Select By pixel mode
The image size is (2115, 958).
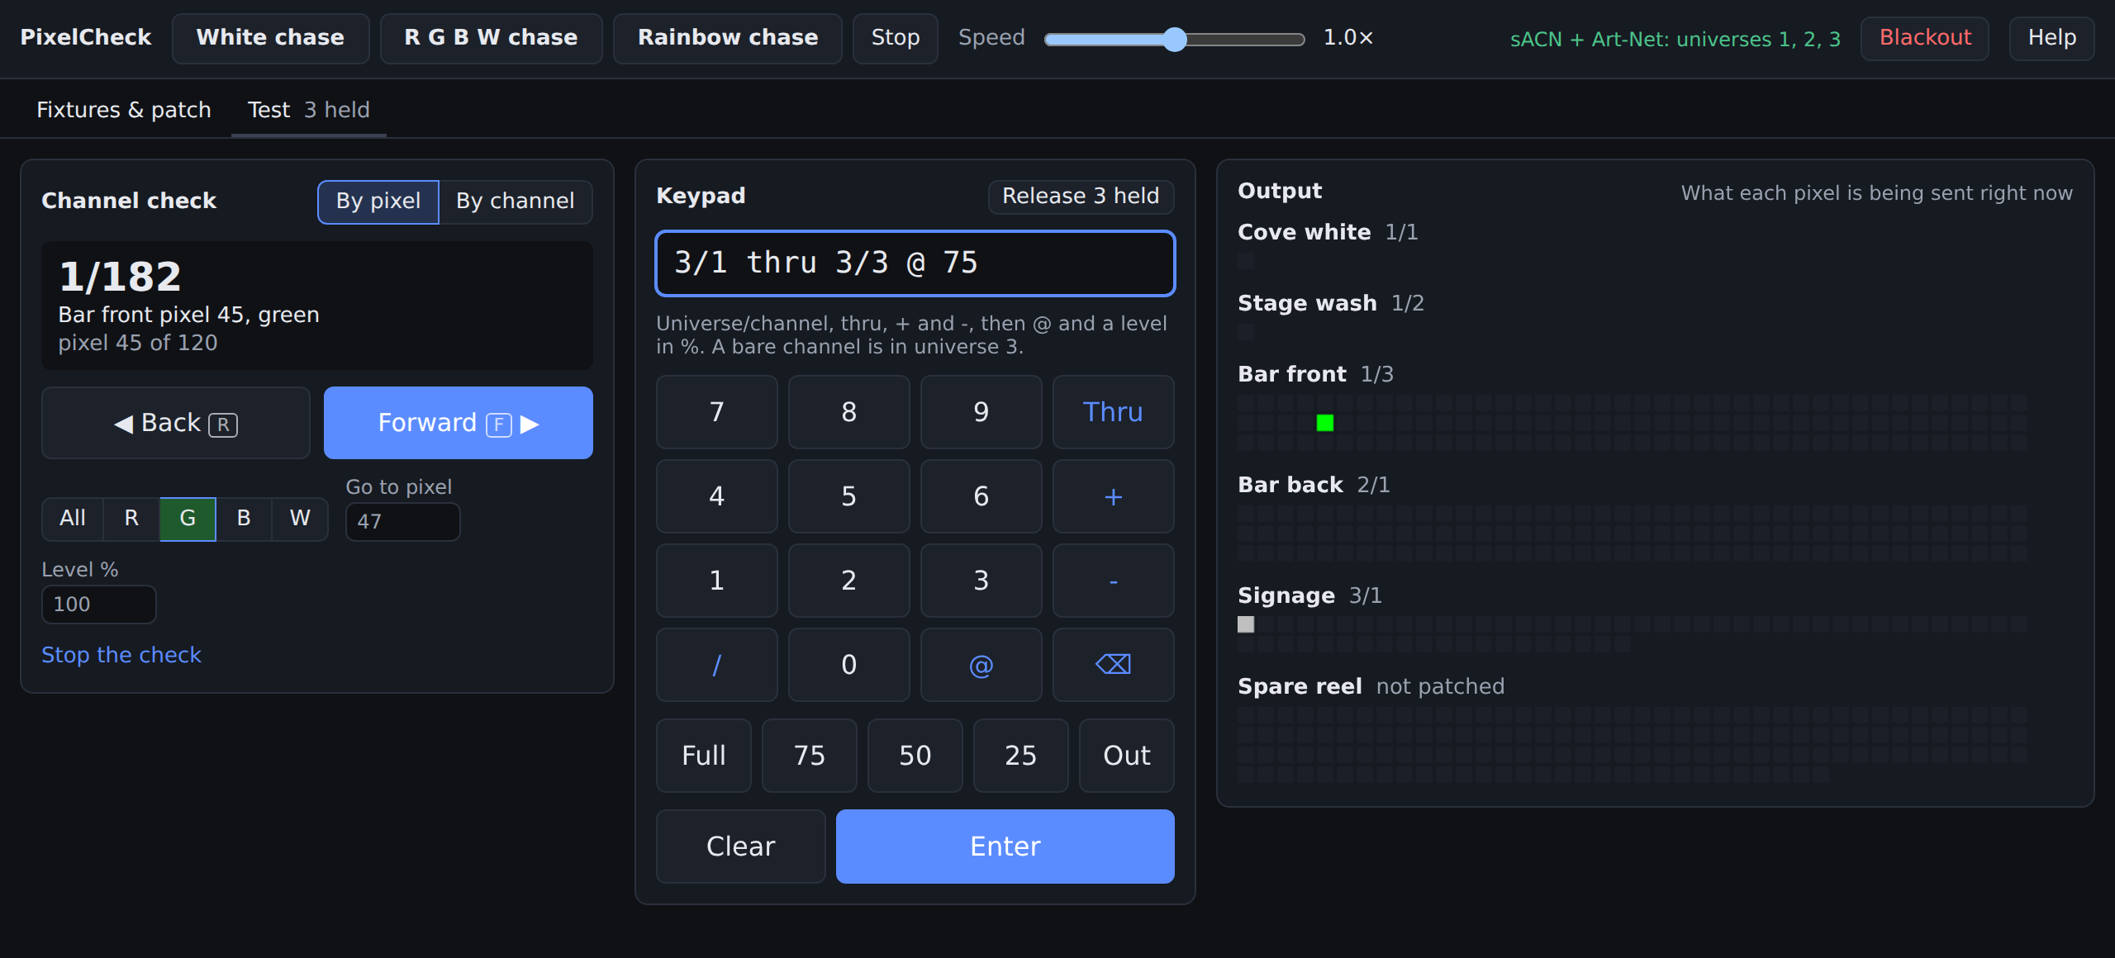click(378, 202)
